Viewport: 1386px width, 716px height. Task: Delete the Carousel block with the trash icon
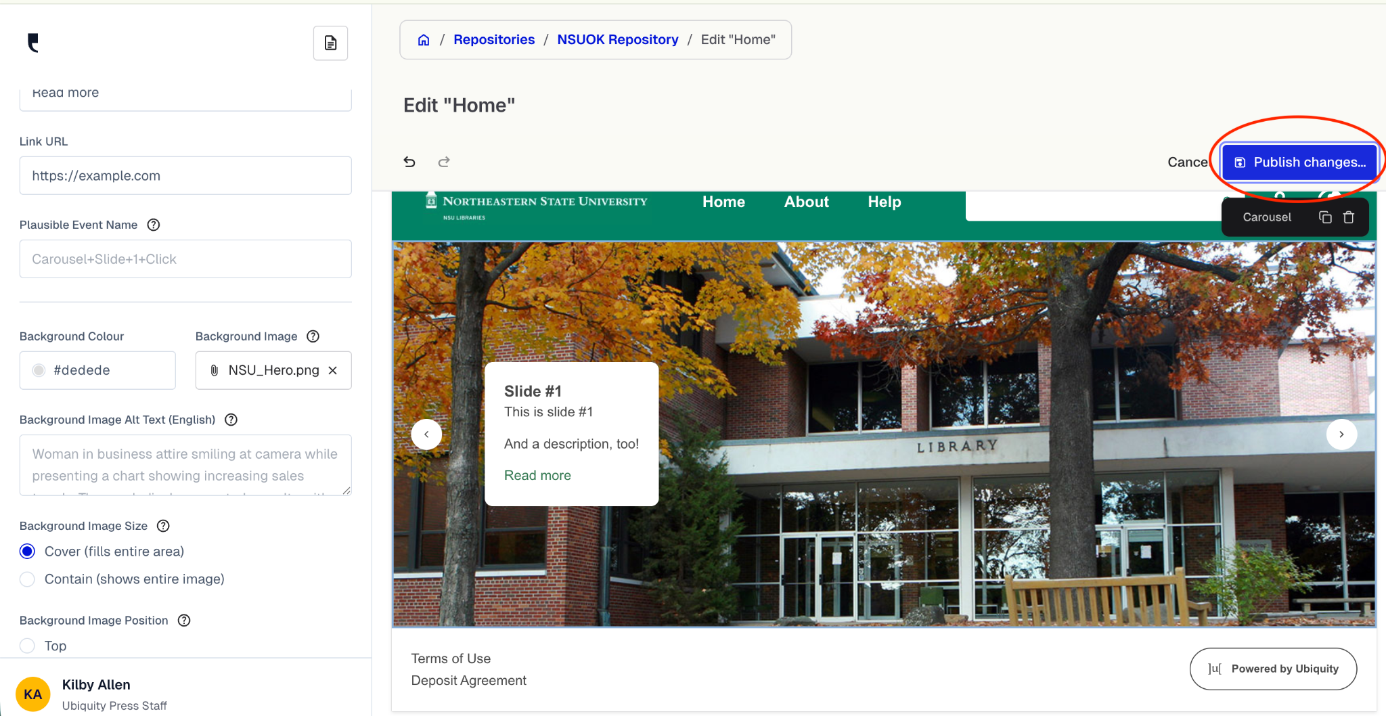[x=1349, y=217]
